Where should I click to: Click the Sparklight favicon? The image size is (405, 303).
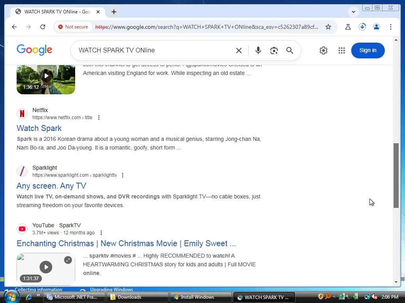point(22,171)
